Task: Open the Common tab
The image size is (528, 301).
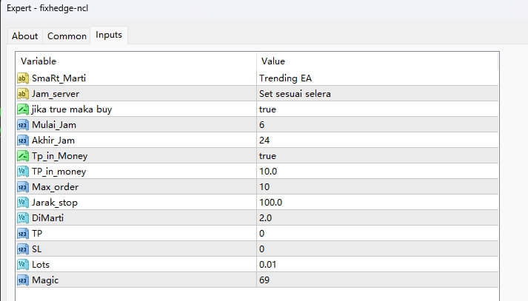Action: pos(67,35)
